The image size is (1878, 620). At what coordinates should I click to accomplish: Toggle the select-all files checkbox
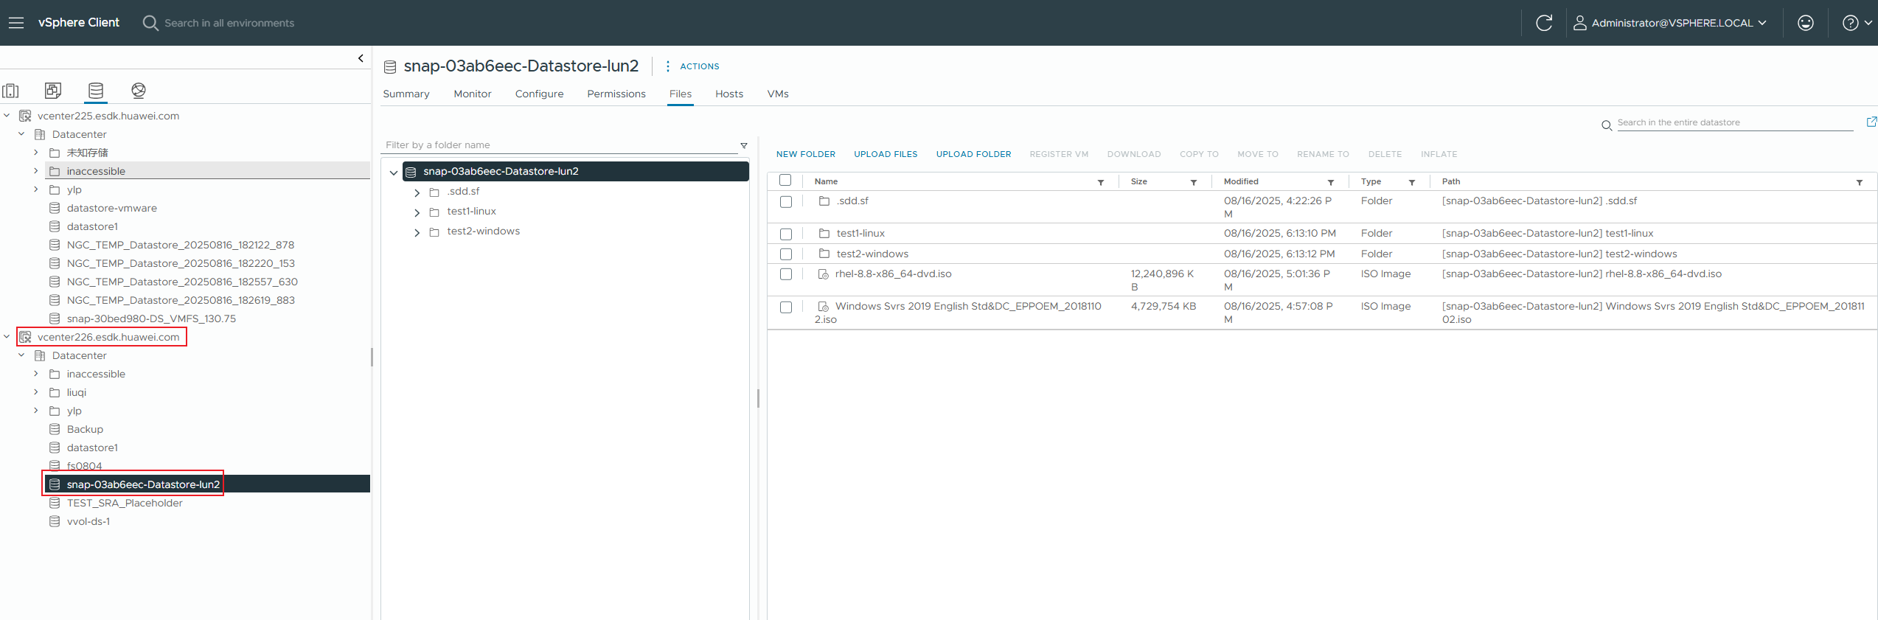coord(785,181)
